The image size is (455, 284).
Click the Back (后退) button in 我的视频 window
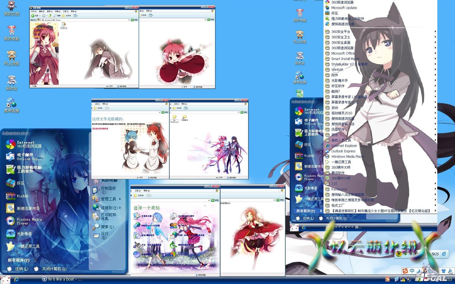tap(35, 15)
